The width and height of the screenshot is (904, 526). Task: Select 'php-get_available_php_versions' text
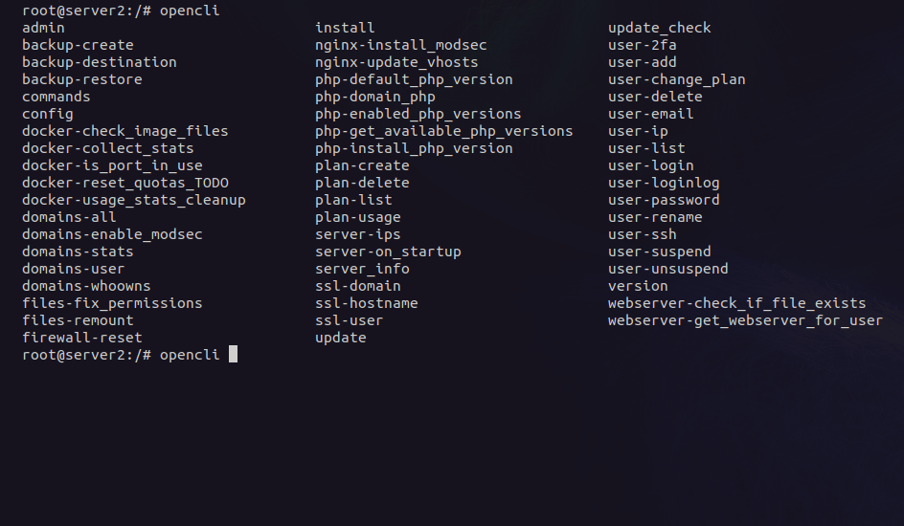pyautogui.click(x=444, y=131)
